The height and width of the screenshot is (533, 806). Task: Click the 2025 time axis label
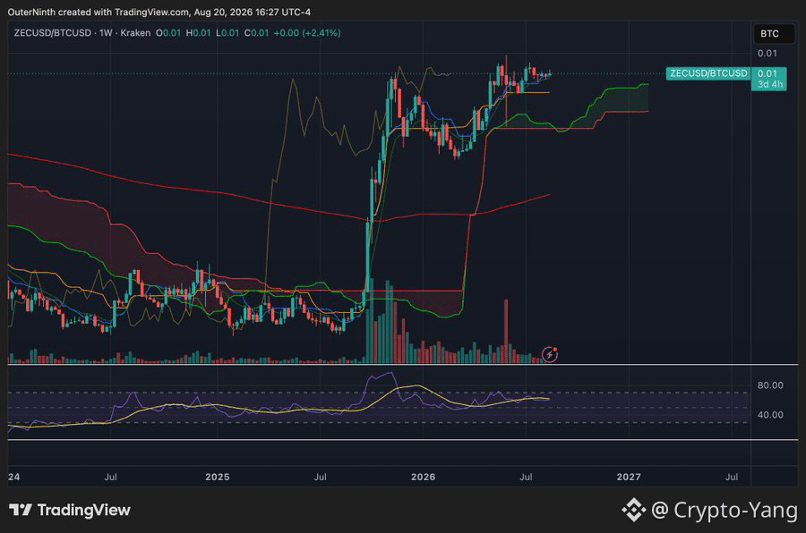(x=218, y=477)
